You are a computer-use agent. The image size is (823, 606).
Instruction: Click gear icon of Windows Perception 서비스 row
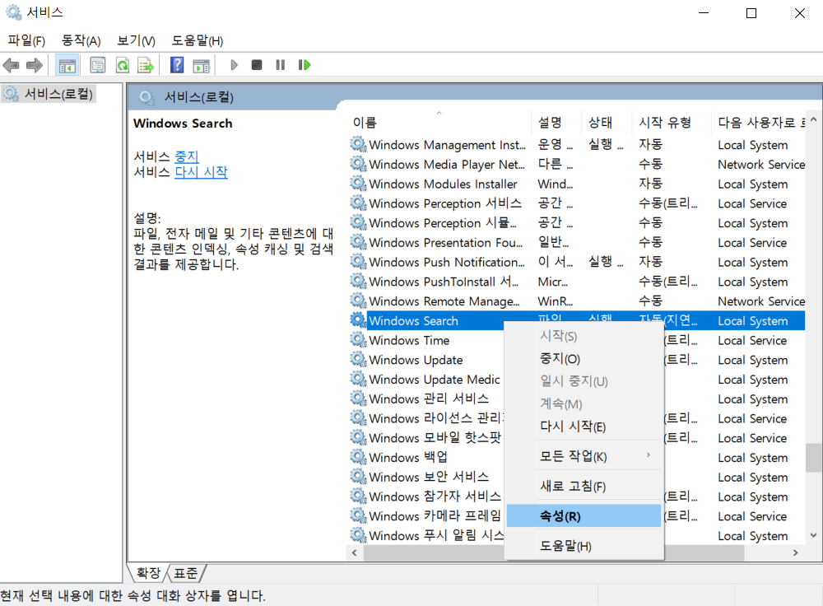359,203
